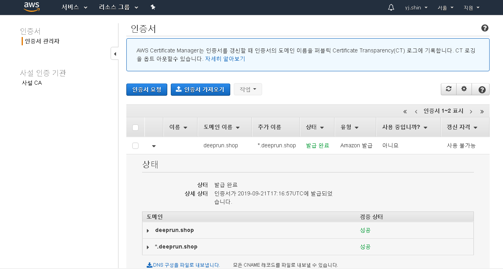Select the deeprun.shop certificate checkbox

click(135, 145)
